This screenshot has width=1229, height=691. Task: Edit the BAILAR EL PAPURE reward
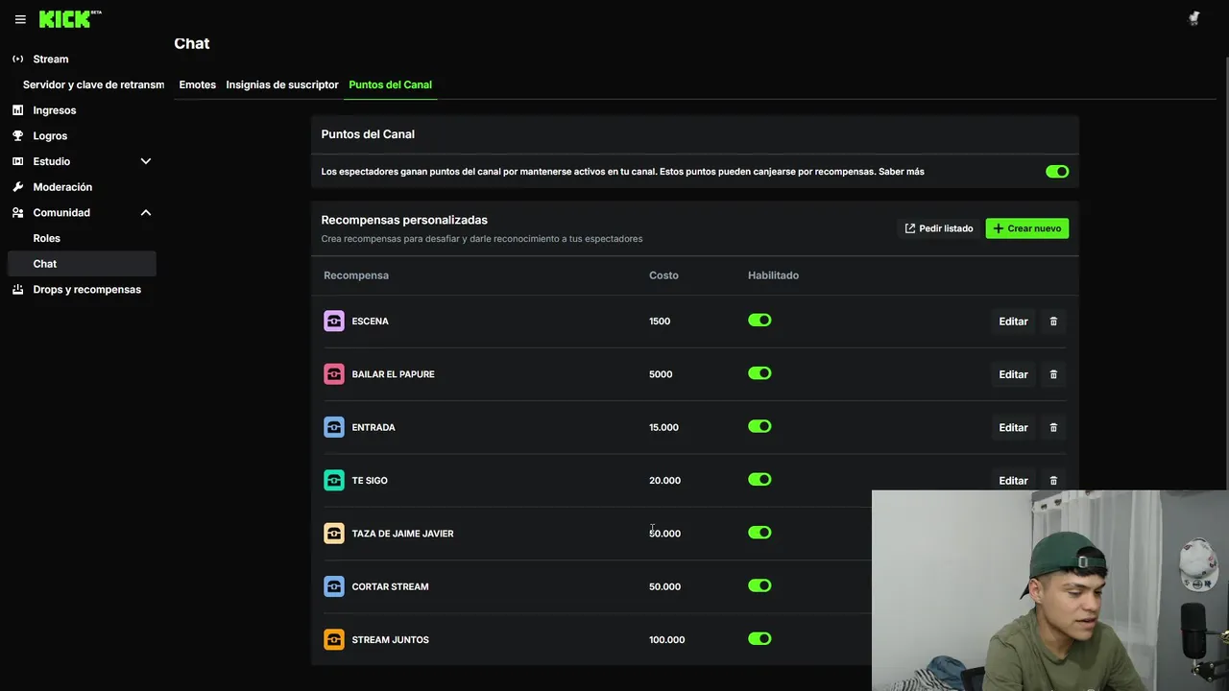click(x=1013, y=374)
